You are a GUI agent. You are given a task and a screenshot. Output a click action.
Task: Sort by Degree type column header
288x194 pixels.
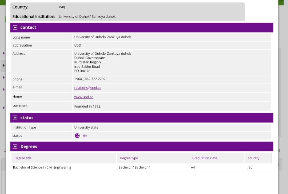pyautogui.click(x=129, y=158)
